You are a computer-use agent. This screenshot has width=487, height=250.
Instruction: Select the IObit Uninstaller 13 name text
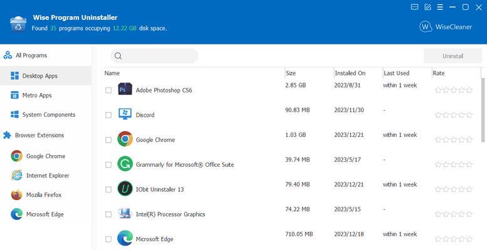coord(160,189)
